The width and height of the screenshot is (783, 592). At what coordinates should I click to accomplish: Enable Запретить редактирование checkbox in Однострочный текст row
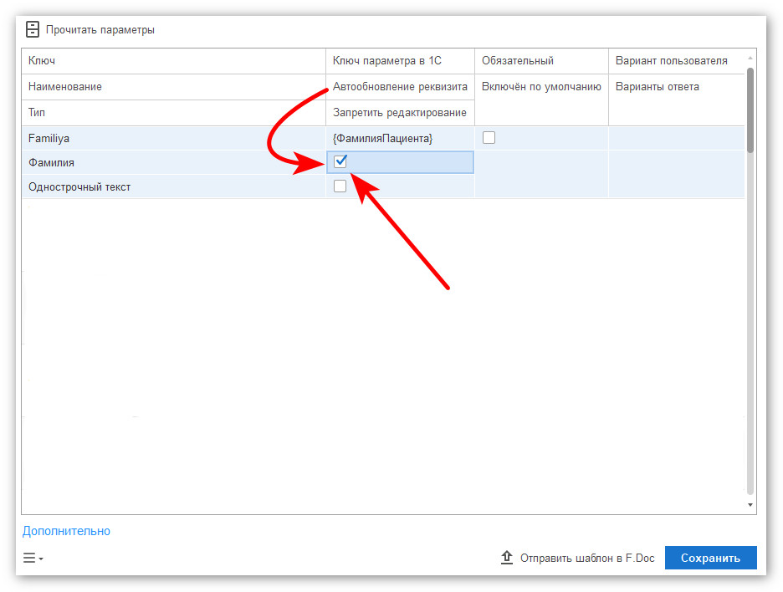340,186
